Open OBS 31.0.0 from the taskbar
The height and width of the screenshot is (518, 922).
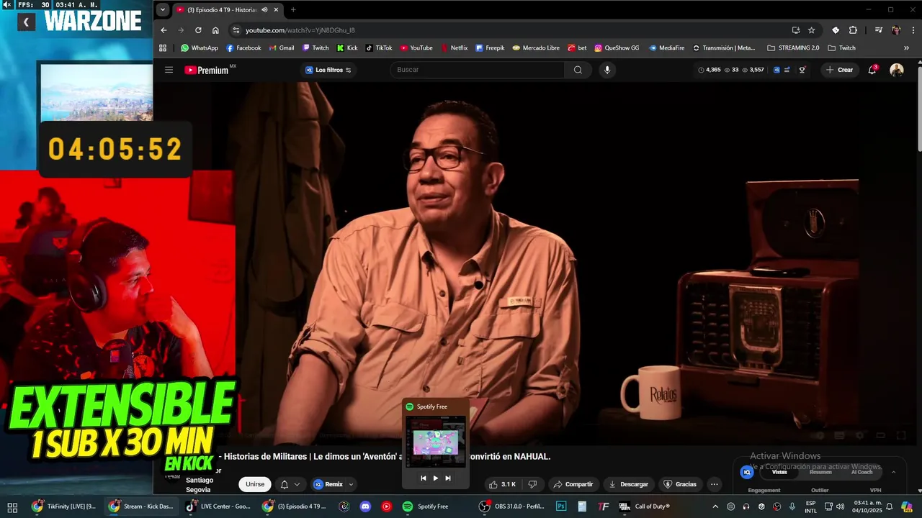pos(513,506)
